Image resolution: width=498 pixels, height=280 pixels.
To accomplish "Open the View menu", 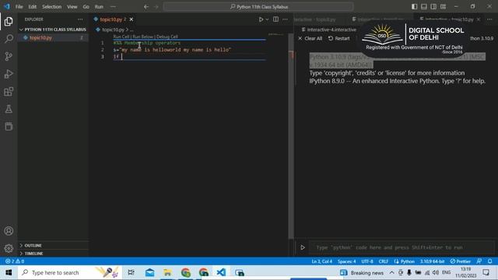I will 72,7.
